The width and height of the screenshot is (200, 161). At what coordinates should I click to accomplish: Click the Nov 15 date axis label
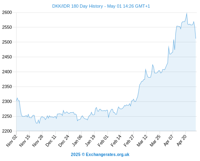click(x=25, y=140)
